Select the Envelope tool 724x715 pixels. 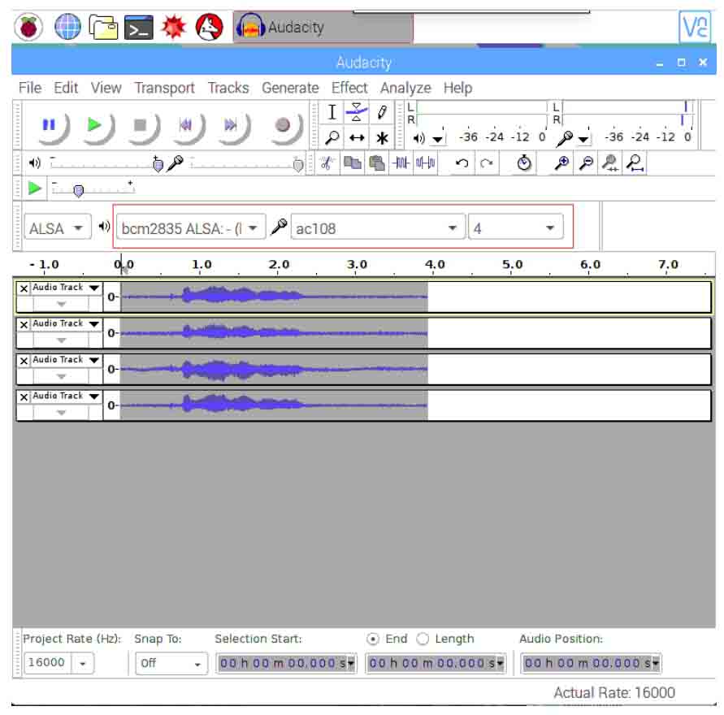coord(356,112)
